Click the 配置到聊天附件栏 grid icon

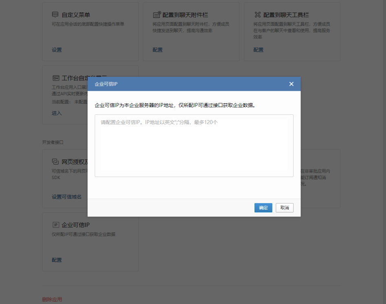(x=157, y=15)
